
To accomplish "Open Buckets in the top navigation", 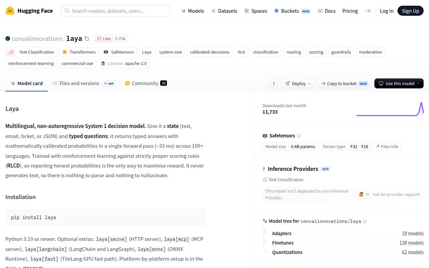I will tap(292, 11).
